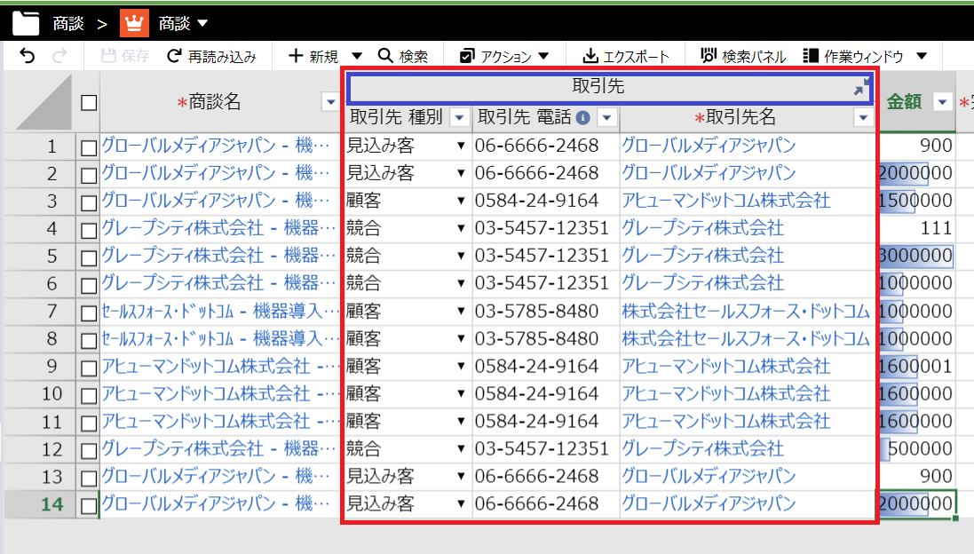This screenshot has height=554, width=974.
Task: Open the 取引先名 column filter dropdown
Action: (863, 117)
